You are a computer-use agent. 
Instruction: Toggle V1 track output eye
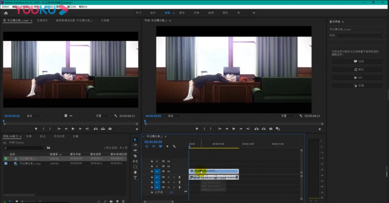pos(169,171)
